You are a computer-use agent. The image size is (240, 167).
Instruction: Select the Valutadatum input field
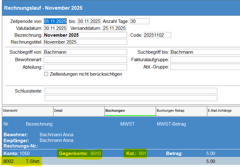click(x=55, y=28)
